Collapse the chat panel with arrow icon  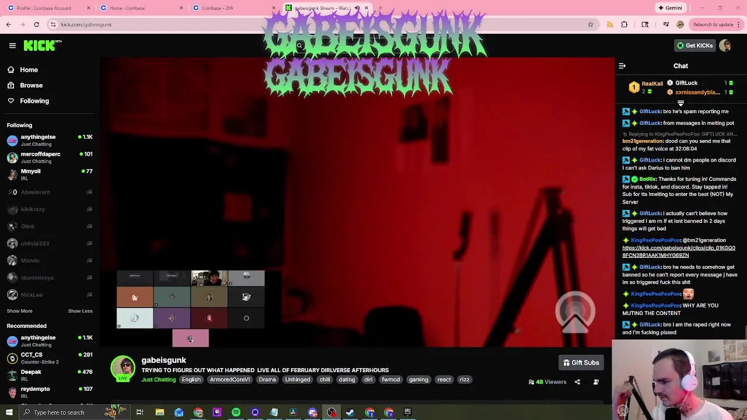(622, 66)
